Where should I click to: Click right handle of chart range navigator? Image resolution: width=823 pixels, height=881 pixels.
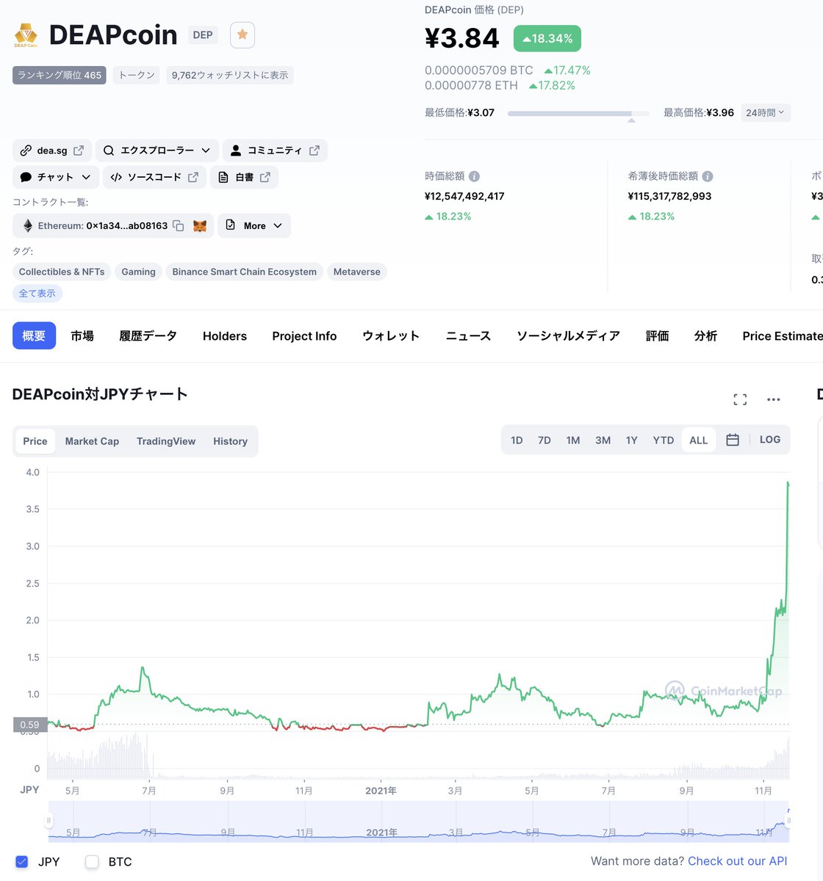coord(788,821)
